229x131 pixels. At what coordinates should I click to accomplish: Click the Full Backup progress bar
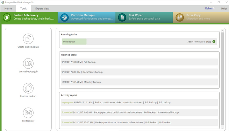pos(139,42)
